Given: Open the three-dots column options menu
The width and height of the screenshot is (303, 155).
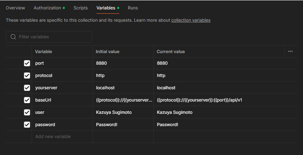Looking at the screenshot, I should tap(290, 51).
